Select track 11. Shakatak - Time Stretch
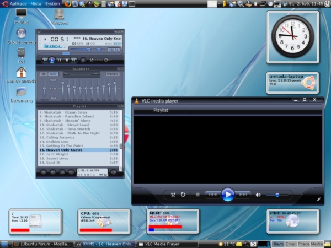This screenshot has width=331, height=248. [x=78, y=129]
